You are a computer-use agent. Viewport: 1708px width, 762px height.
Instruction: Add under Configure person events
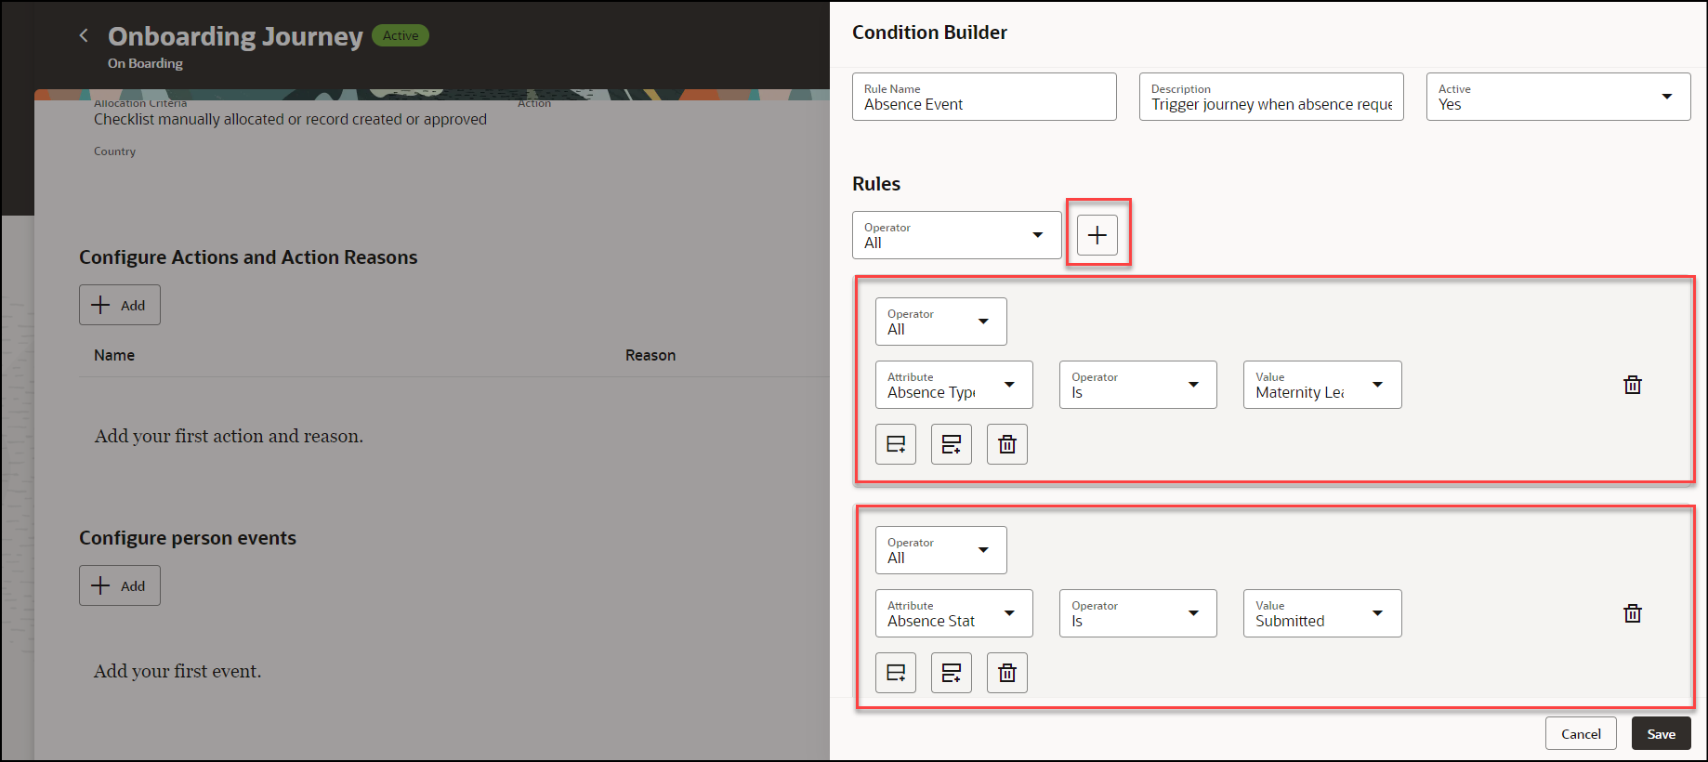tap(120, 585)
